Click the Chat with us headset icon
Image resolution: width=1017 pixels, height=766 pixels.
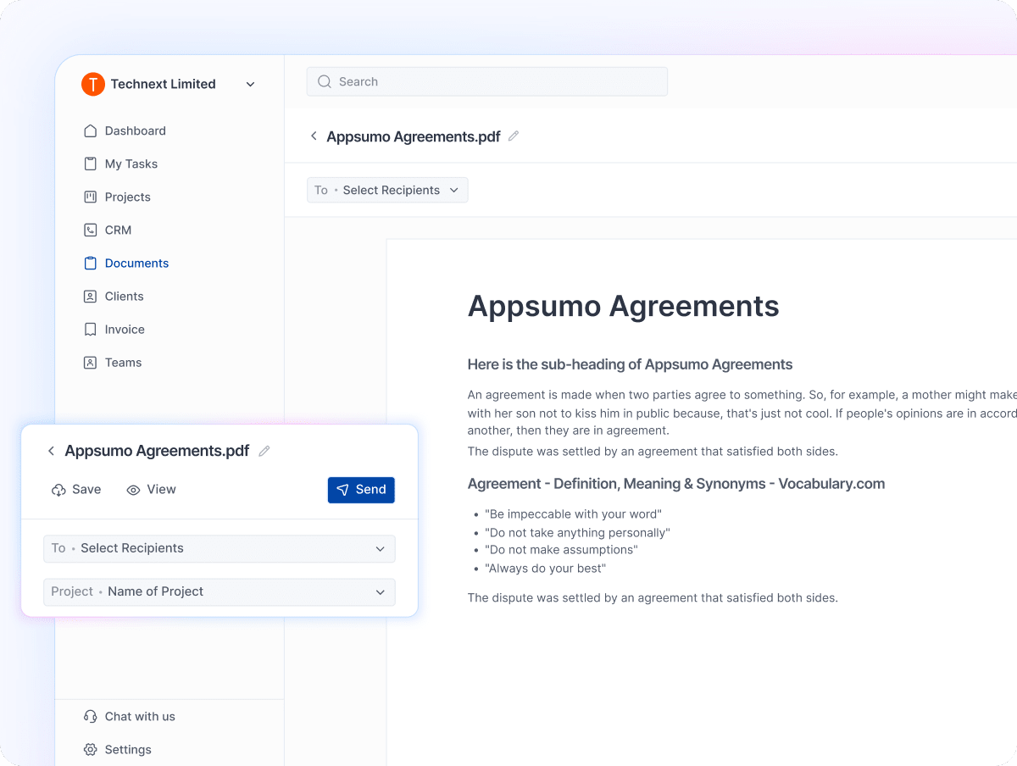[91, 716]
